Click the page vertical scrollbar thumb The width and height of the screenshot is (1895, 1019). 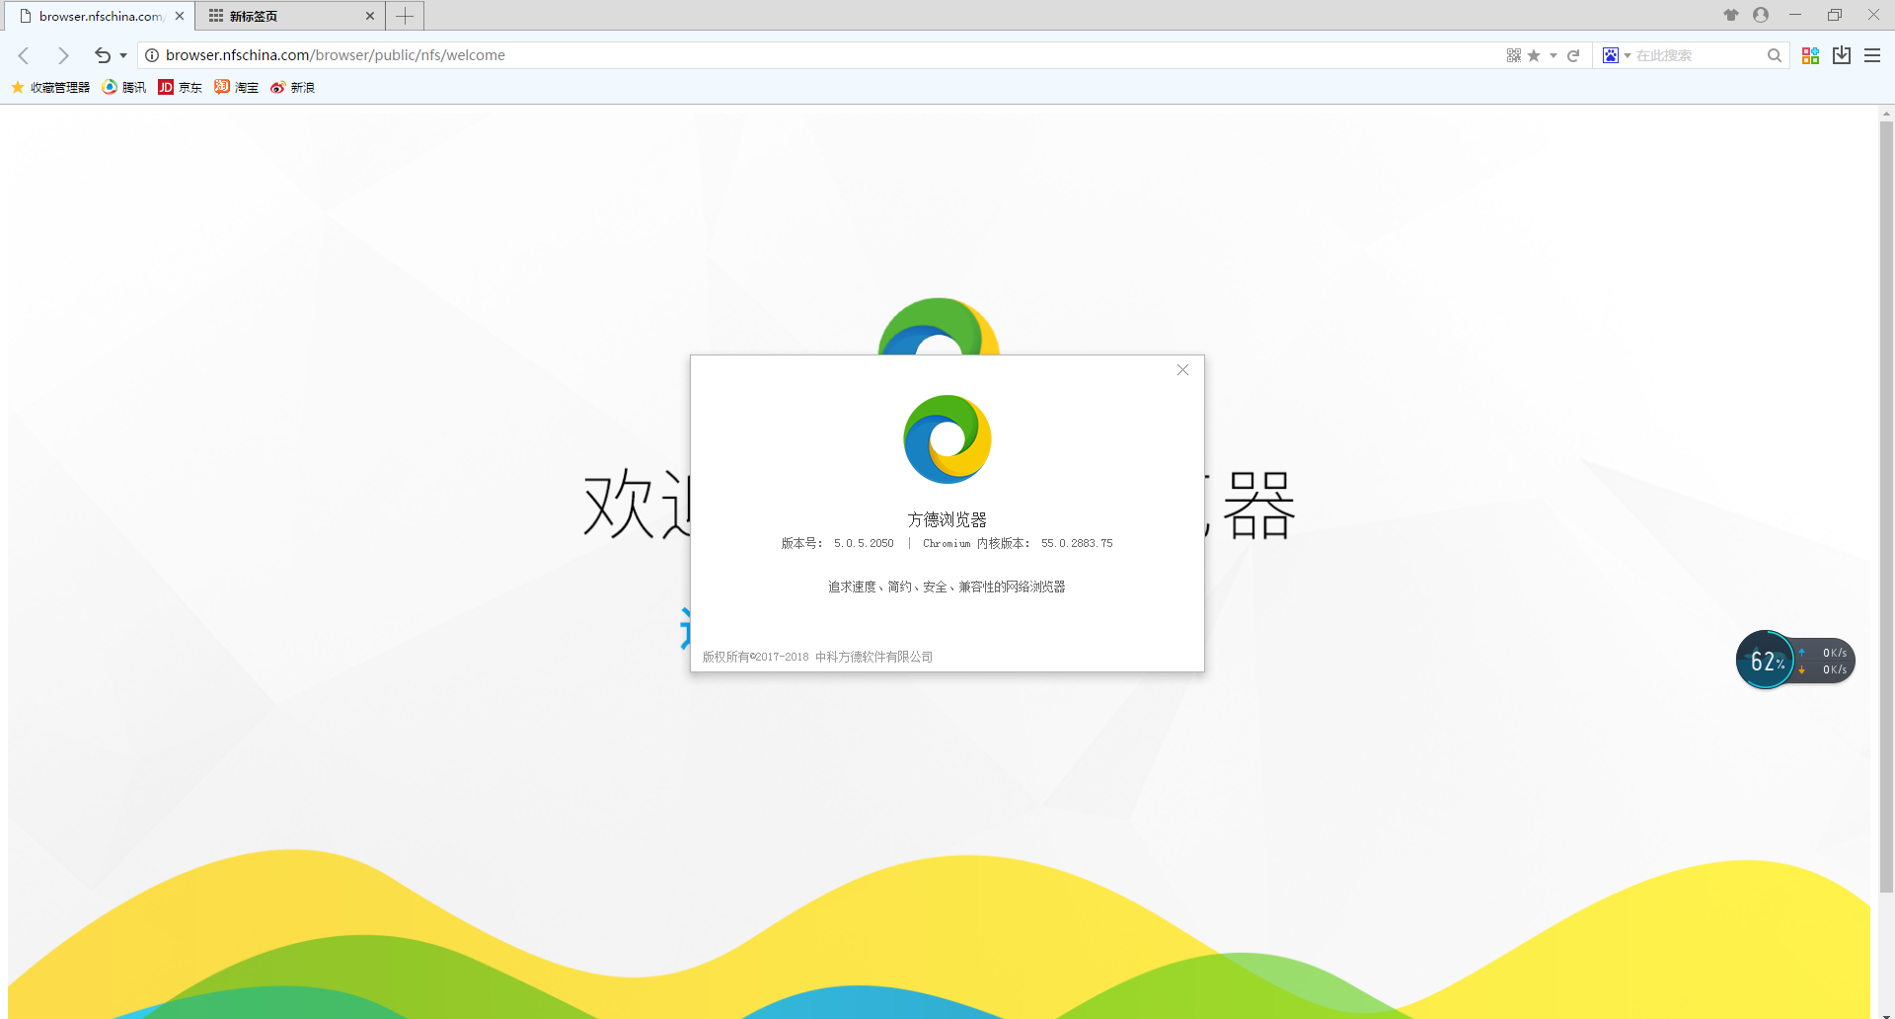[x=1886, y=508]
